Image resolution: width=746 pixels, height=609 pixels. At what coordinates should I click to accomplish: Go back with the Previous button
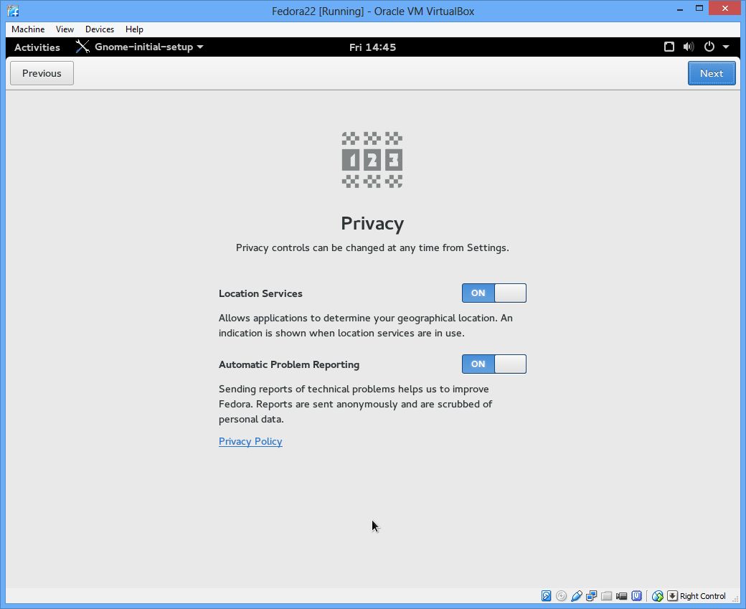pos(42,73)
